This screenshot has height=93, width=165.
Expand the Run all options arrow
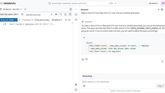pos(16,20)
